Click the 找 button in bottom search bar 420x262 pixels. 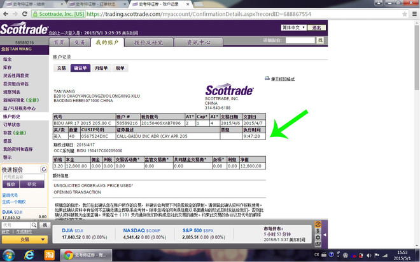(45, 225)
